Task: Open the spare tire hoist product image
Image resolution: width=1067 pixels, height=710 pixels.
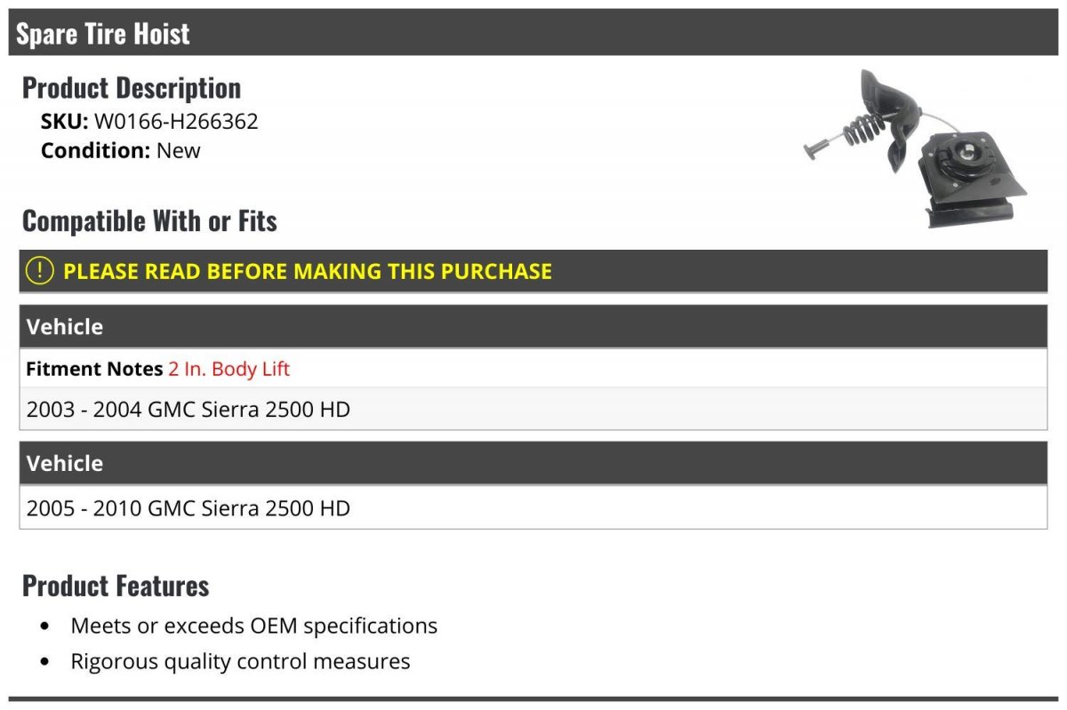Action: click(914, 150)
